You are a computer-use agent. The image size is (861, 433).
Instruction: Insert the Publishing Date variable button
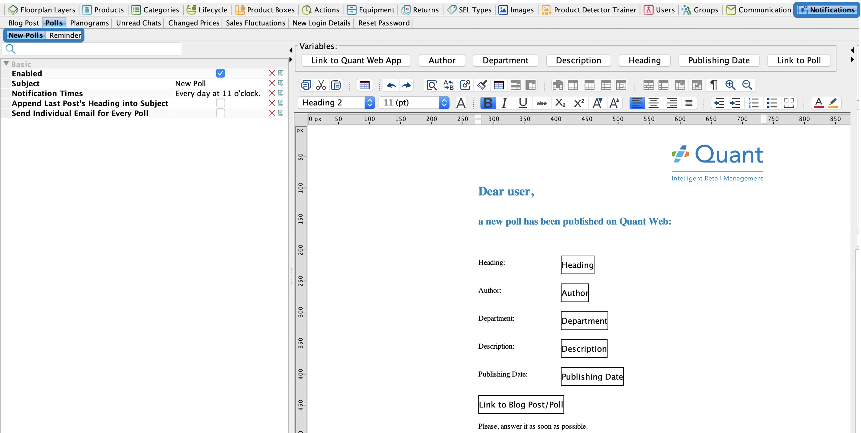click(x=719, y=60)
